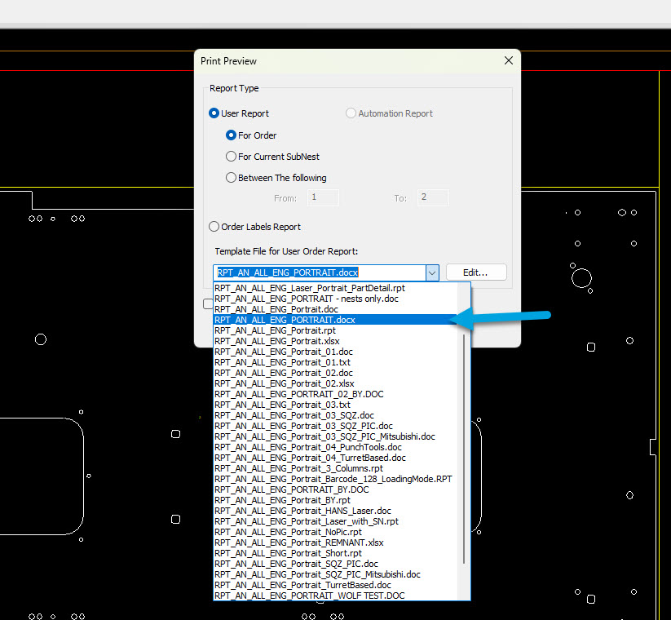Select the User Report radio button
This screenshot has width=671, height=620.
pos(214,113)
